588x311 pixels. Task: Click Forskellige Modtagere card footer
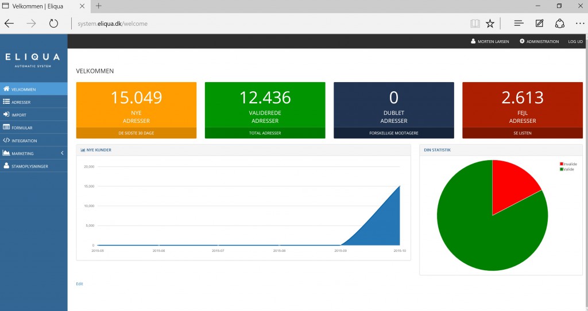point(394,133)
